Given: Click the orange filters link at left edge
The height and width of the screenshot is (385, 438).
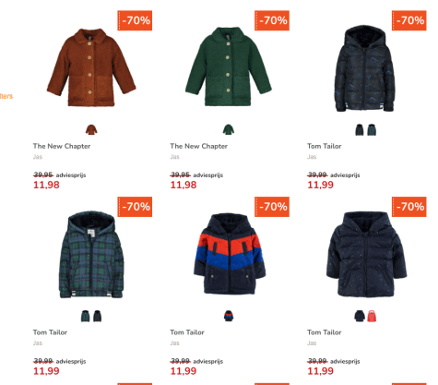Looking at the screenshot, I should point(6,96).
